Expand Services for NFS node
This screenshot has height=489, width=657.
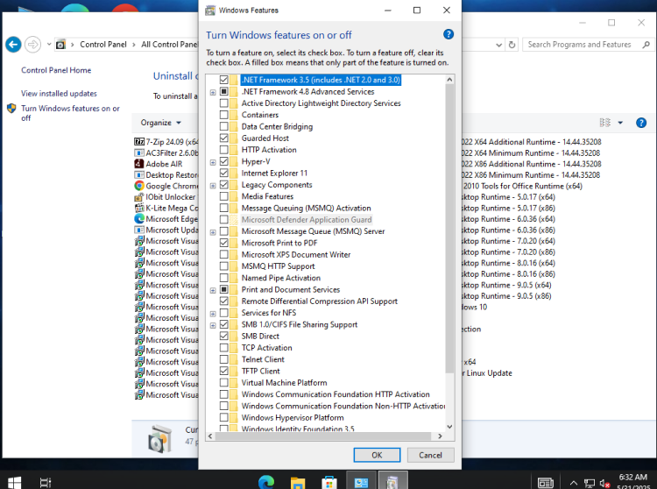click(x=213, y=314)
